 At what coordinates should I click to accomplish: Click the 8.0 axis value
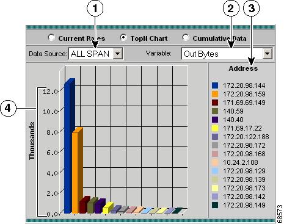coord(52,132)
